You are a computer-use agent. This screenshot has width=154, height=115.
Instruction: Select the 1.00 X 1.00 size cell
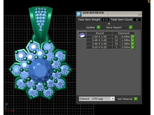99,37
